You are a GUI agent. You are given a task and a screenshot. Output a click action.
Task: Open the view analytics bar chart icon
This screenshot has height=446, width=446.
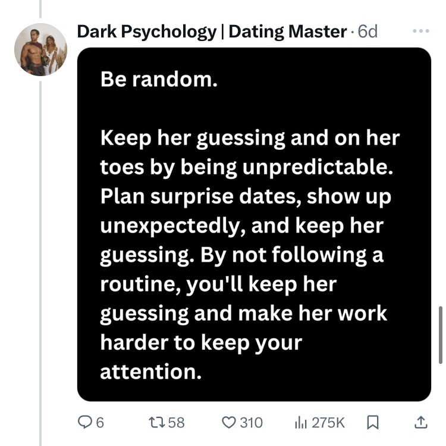(x=301, y=422)
